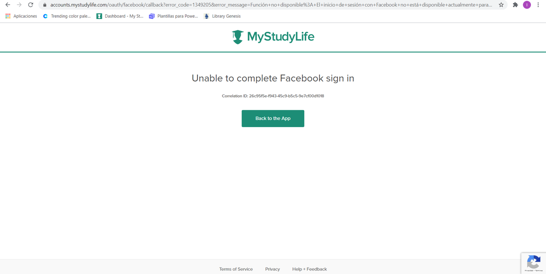Open the Privacy footer link

point(273,269)
